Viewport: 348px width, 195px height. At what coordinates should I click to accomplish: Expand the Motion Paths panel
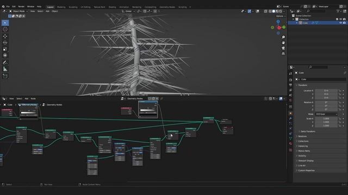303,151
